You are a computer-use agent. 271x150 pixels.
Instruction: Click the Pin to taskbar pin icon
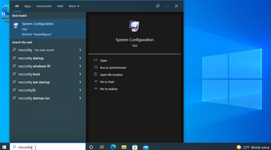point(96,89)
